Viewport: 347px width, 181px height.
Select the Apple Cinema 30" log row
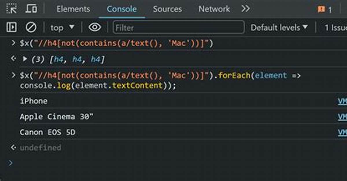57,117
